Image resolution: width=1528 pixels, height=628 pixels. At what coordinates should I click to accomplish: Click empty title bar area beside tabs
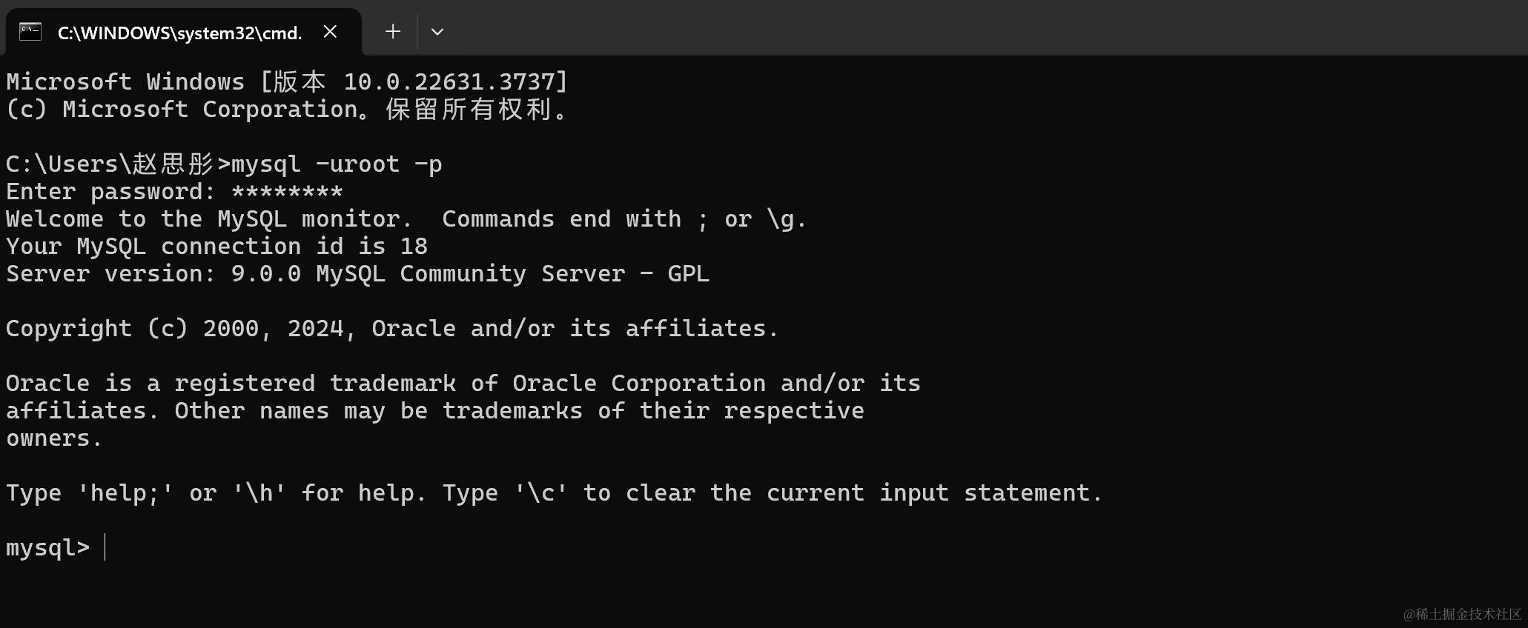[x=964, y=28]
